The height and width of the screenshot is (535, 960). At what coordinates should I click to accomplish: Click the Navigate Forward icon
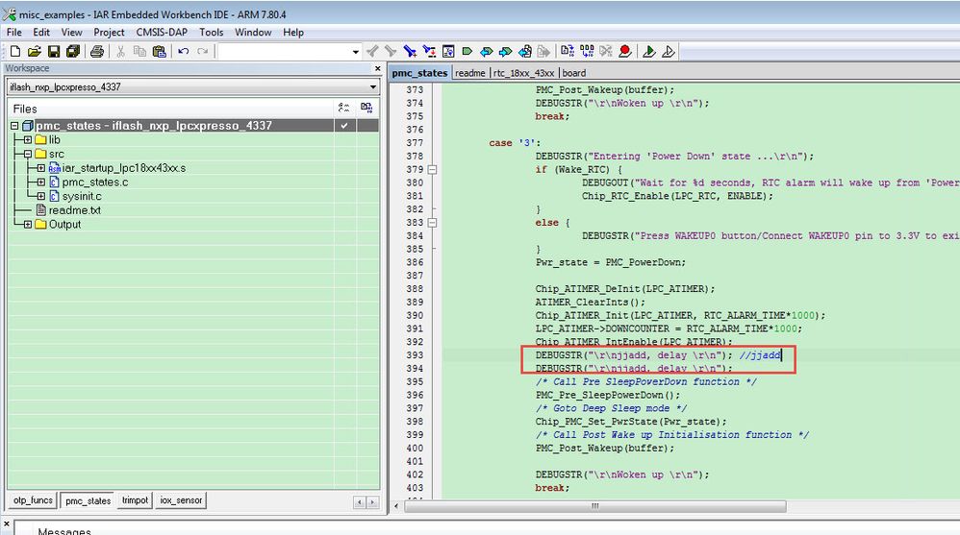click(543, 51)
